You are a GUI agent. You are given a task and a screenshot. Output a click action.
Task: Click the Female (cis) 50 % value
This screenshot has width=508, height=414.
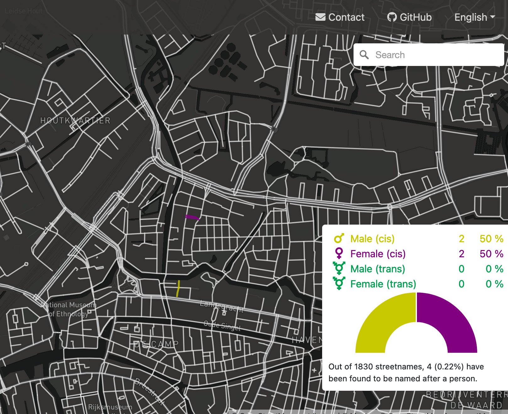[x=491, y=254]
